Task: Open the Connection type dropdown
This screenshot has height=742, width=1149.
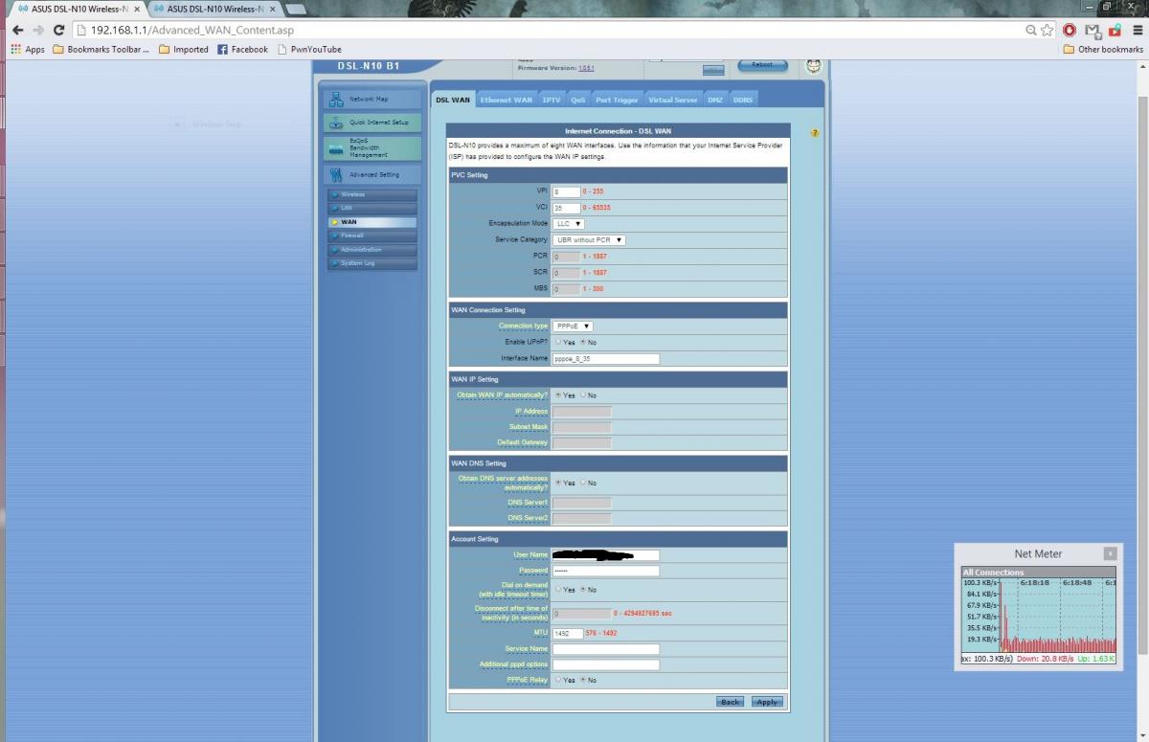Action: click(x=574, y=326)
